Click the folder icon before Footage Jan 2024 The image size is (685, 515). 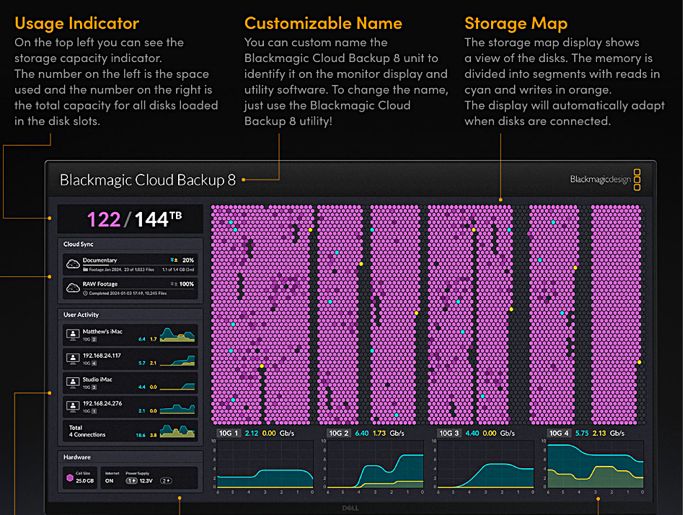(86, 270)
